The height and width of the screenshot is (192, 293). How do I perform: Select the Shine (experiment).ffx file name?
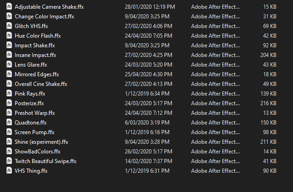coord(41,142)
